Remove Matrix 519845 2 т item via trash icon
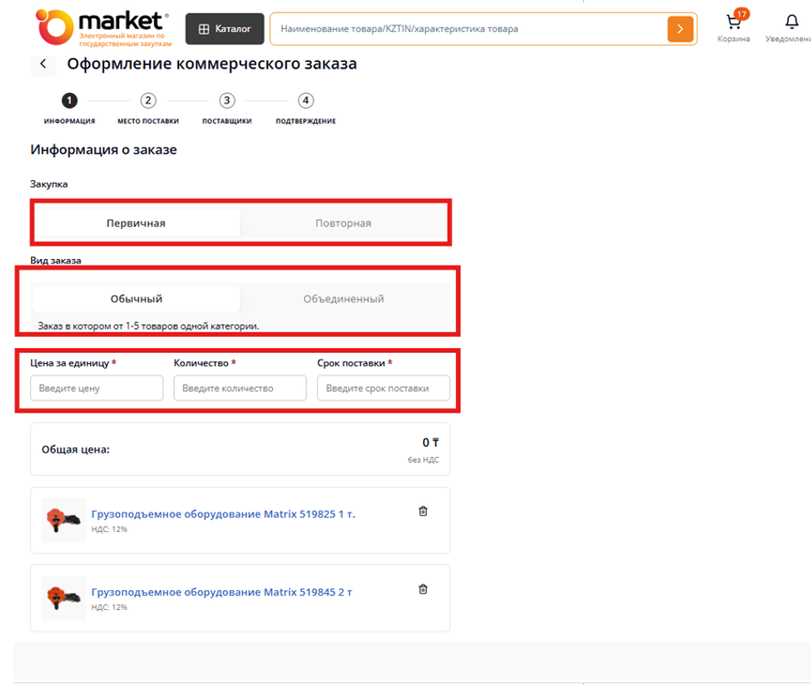This screenshot has height=685, width=811. pyautogui.click(x=423, y=589)
